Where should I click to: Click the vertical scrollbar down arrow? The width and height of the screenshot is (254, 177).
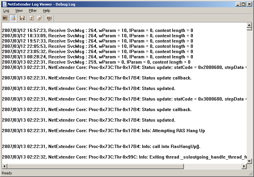[x=249, y=161]
